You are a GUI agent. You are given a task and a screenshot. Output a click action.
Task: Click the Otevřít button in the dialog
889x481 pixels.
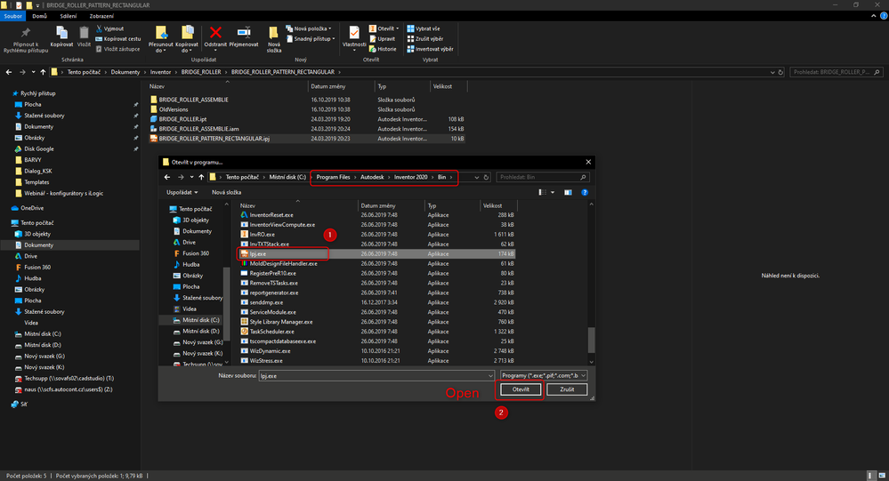click(x=521, y=389)
